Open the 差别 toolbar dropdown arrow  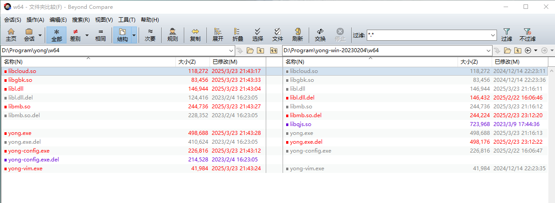[x=86, y=34]
